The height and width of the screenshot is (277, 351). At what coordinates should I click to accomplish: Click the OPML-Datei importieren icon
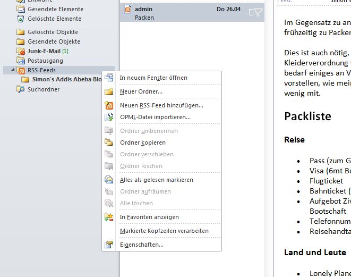click(x=109, y=117)
